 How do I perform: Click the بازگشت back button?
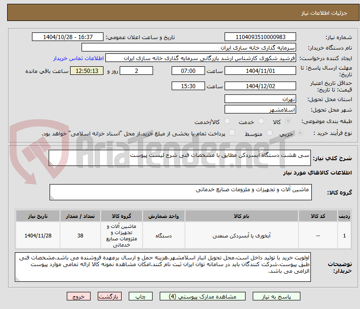point(110,296)
